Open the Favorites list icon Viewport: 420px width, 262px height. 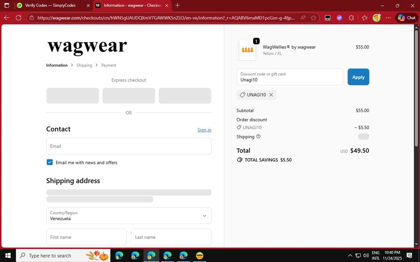point(365,18)
